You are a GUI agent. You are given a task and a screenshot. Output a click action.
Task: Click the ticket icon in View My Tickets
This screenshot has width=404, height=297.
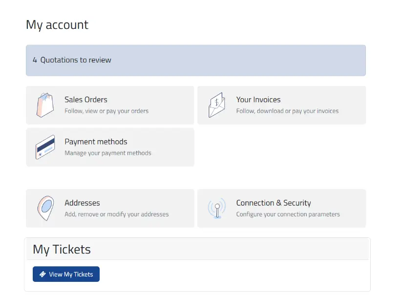tap(43, 274)
